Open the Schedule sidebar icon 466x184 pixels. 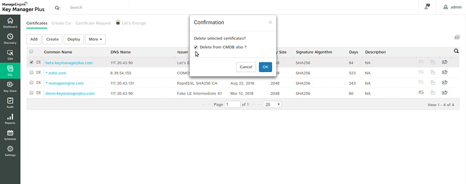click(x=10, y=135)
